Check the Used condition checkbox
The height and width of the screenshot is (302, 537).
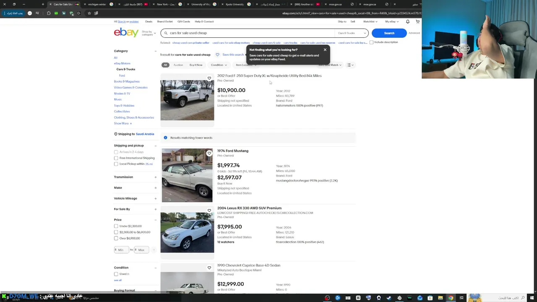(116, 274)
